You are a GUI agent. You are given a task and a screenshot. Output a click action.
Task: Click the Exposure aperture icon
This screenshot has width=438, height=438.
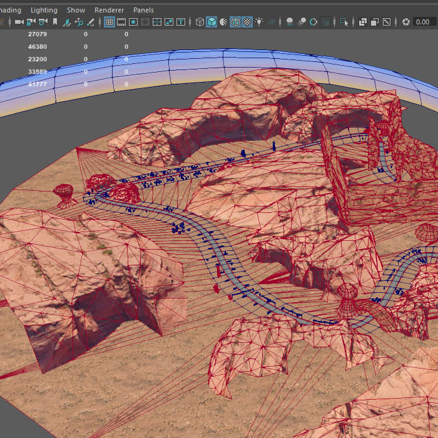[405, 22]
